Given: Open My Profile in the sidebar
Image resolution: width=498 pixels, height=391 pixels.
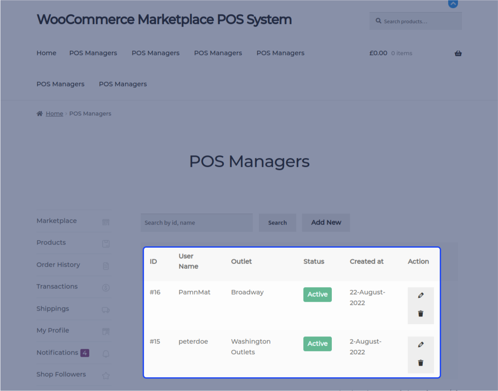Looking at the screenshot, I should (x=53, y=330).
